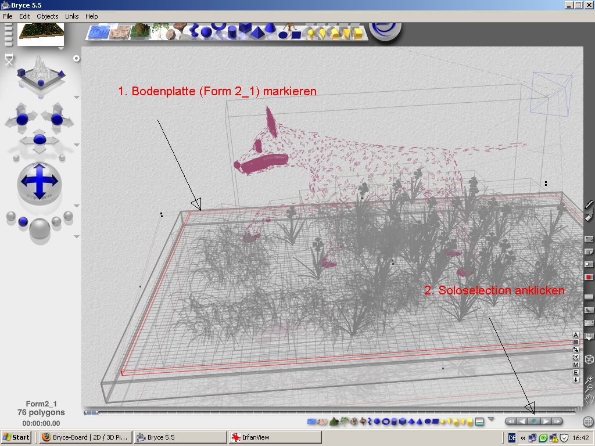The image size is (595, 446).
Task: Create a 2D disc from the top palette
Action: click(283, 35)
